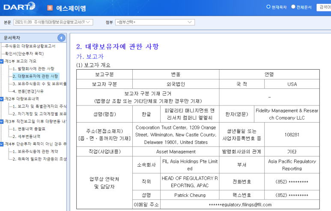Open 2. 세부변동내역 tree item
The width and height of the screenshot is (331, 211).
[x=27, y=136]
